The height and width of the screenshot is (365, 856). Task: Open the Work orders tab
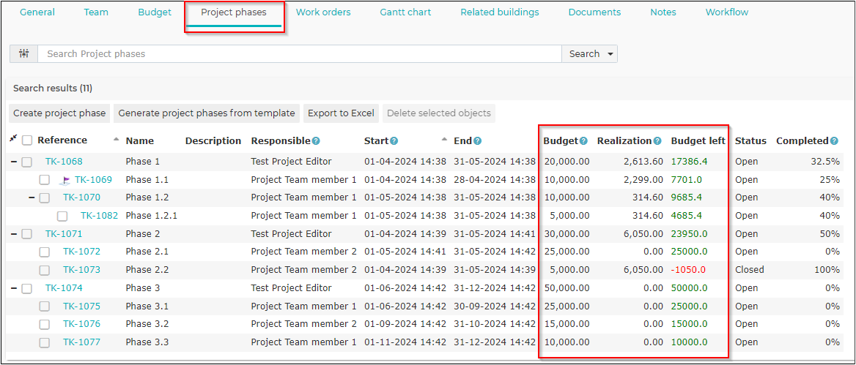coord(323,12)
